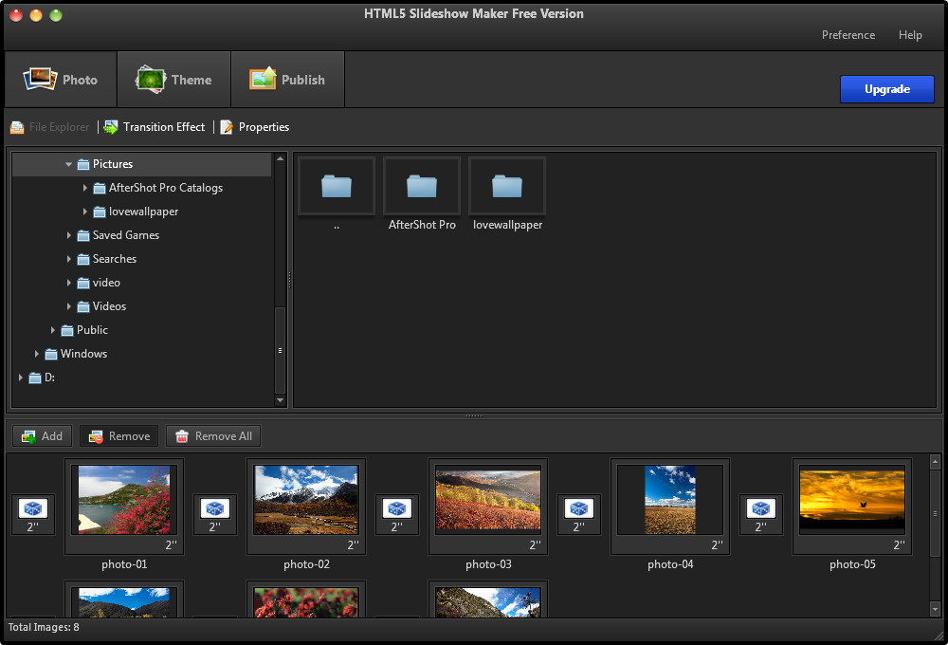Click the File Explorer icon
948x645 pixels.
pos(17,127)
